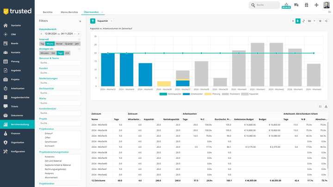The image size is (333, 187).
Task: Click the refresh arrows icon
Action: coord(303,21)
